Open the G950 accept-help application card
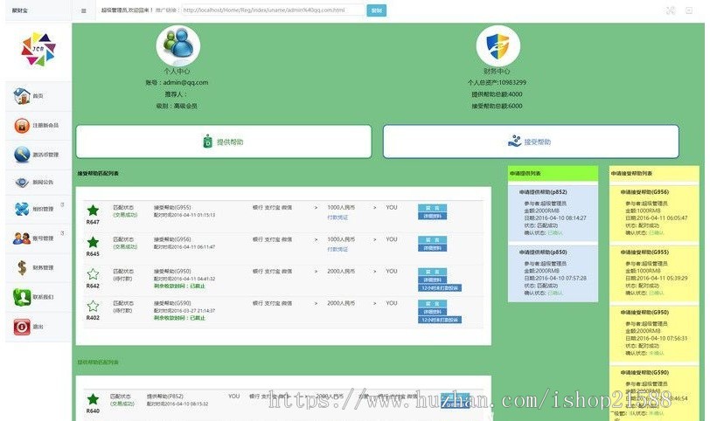 coord(654,334)
